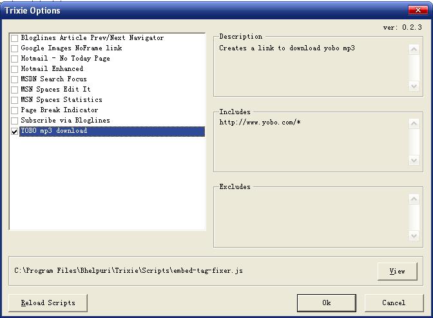Close the Trixie Options window
433x318 pixels.
418,10
